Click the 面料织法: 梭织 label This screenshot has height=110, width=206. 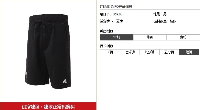click(165, 21)
